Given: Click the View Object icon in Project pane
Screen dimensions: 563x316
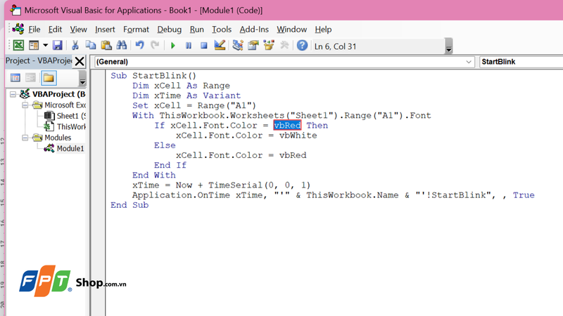Looking at the screenshot, I should (30, 78).
